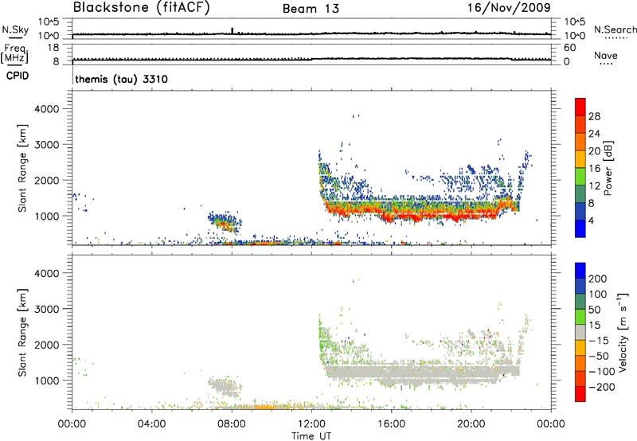Click the power colorbar value 4
637x441 pixels.
tap(592, 220)
